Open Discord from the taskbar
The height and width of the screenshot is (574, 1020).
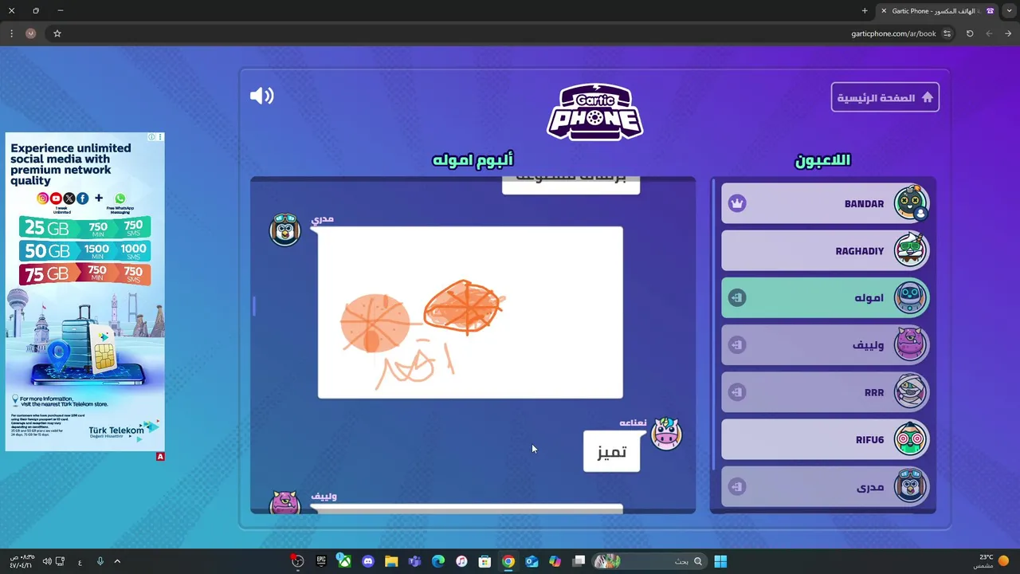click(x=367, y=561)
